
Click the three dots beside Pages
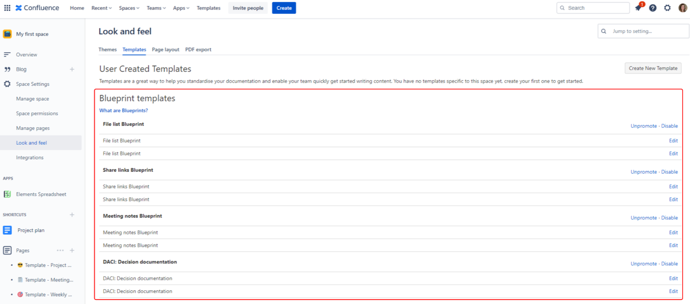coord(60,250)
